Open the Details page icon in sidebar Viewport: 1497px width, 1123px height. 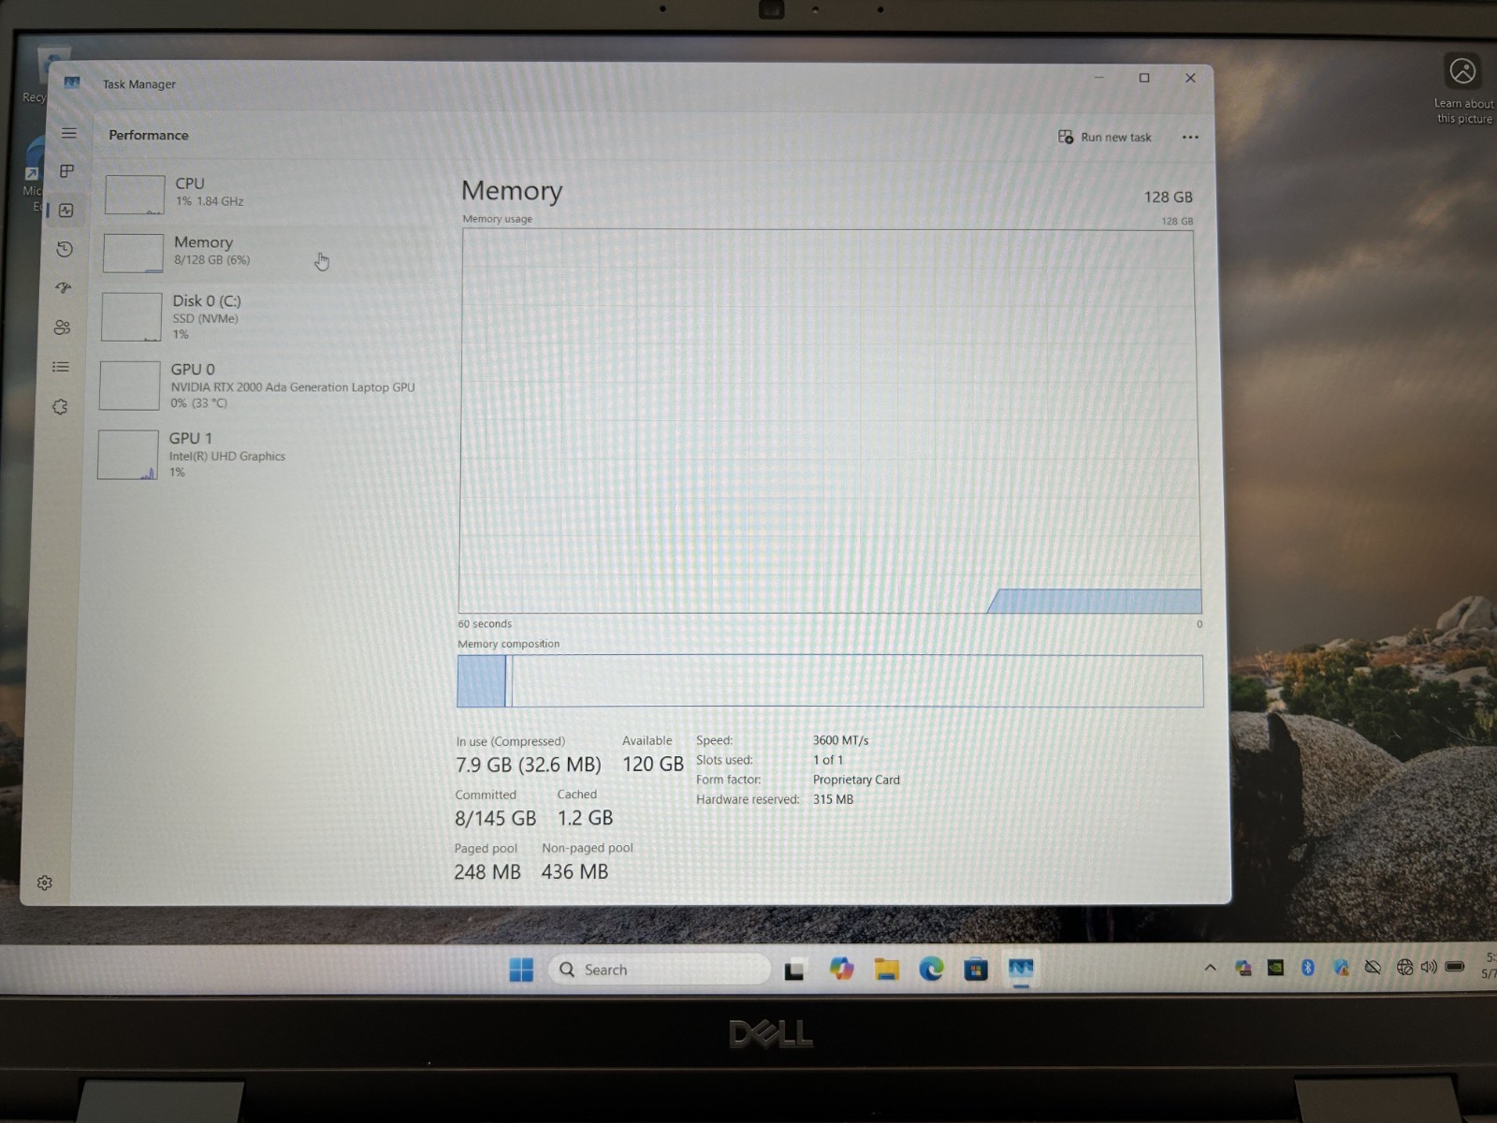[61, 367]
